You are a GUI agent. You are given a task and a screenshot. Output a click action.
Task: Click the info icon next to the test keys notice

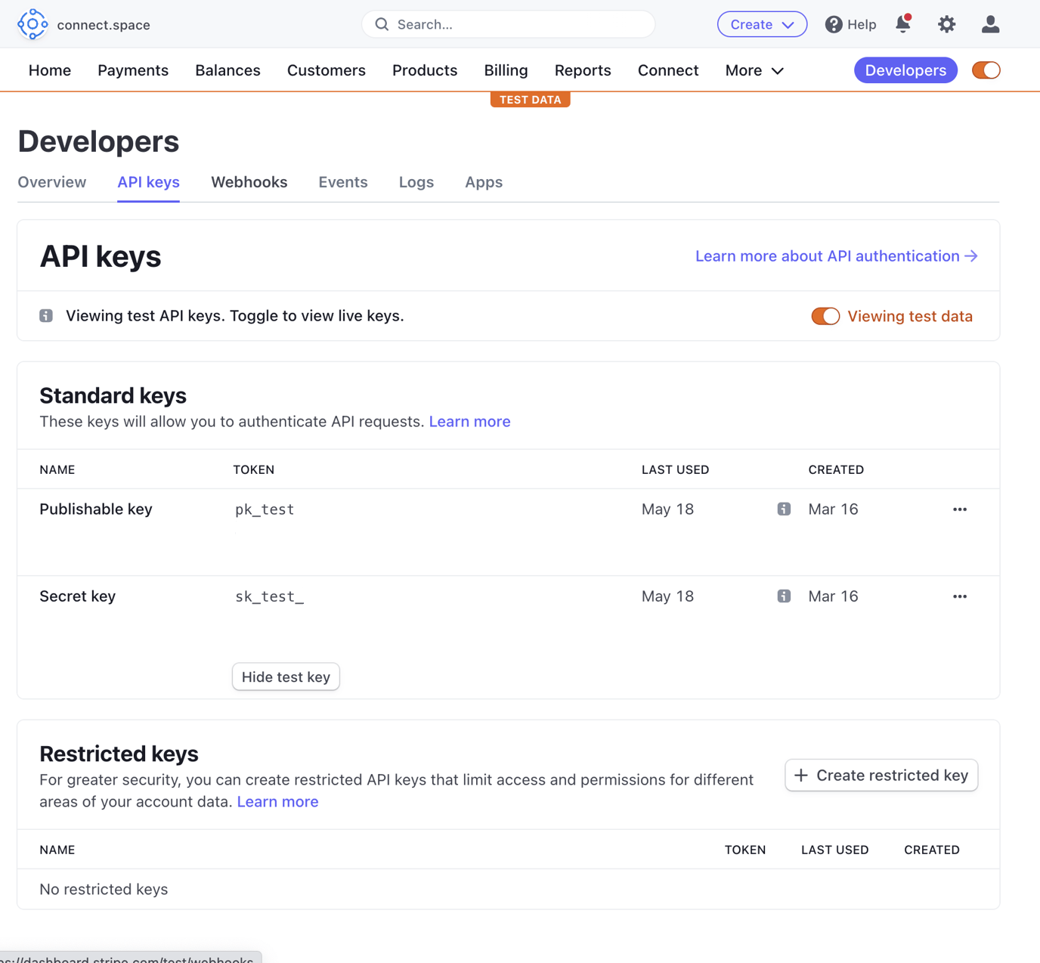[x=45, y=315]
